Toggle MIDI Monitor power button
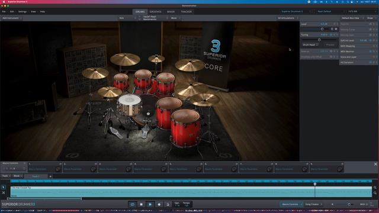The height and width of the screenshot is (213, 379). coord(370,51)
